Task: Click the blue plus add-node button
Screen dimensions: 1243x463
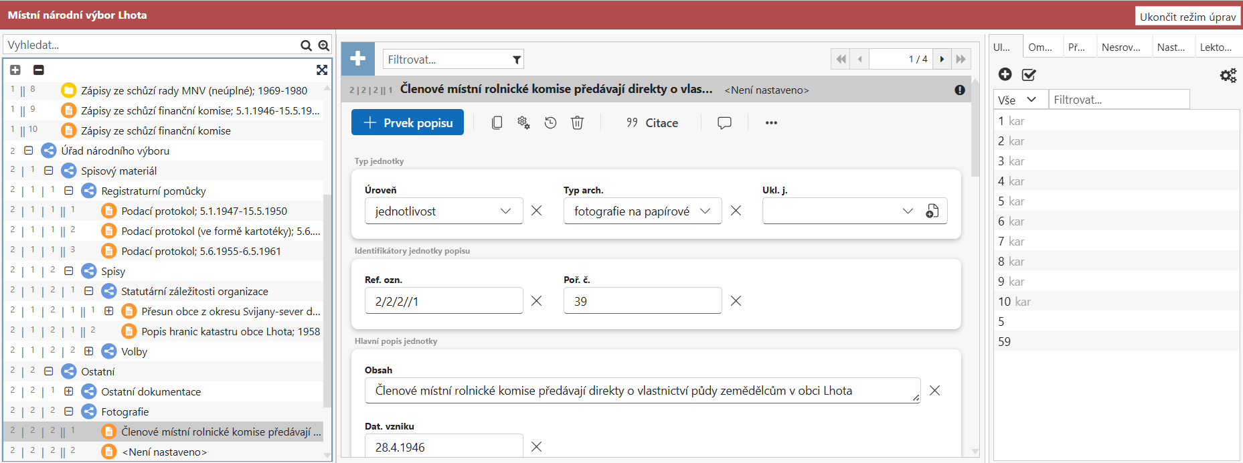Action: (x=357, y=59)
